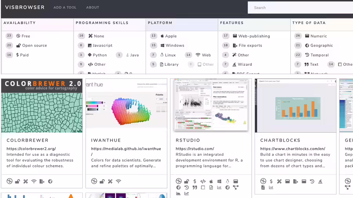Screen dimensions: 353x198
Task: Focus the Search input field
Action: coord(300,8)
